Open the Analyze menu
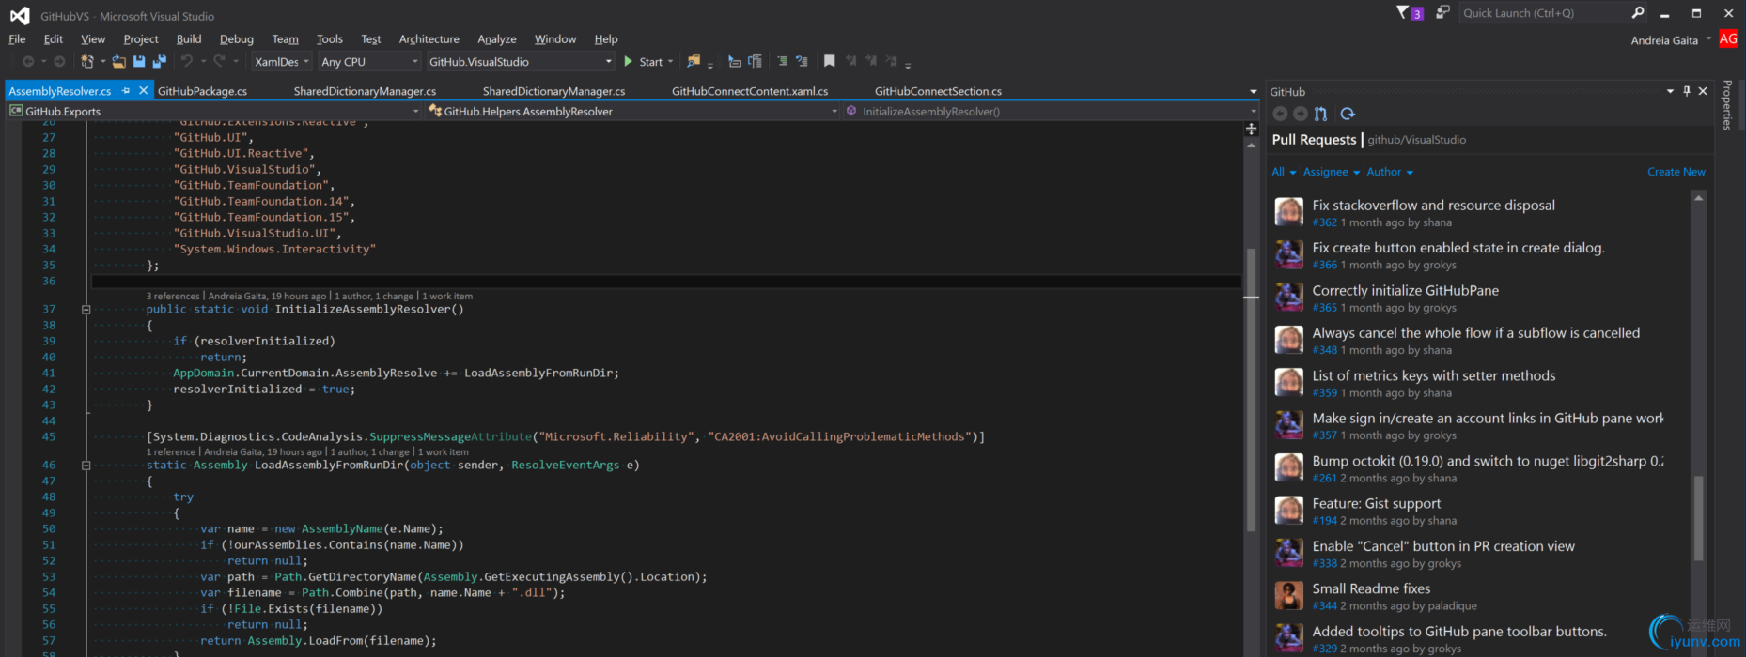 point(497,38)
